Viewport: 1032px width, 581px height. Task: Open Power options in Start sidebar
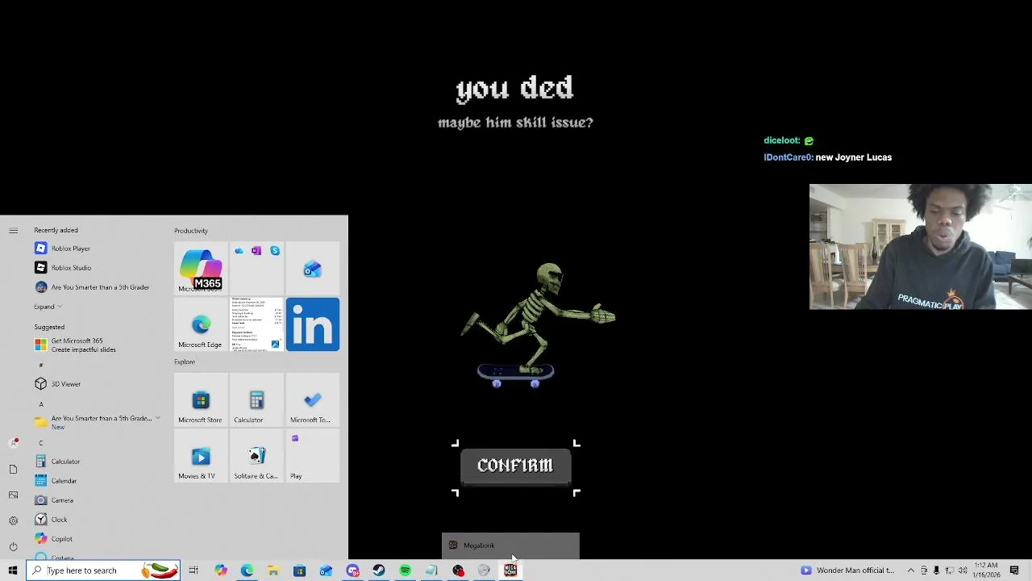click(x=13, y=546)
